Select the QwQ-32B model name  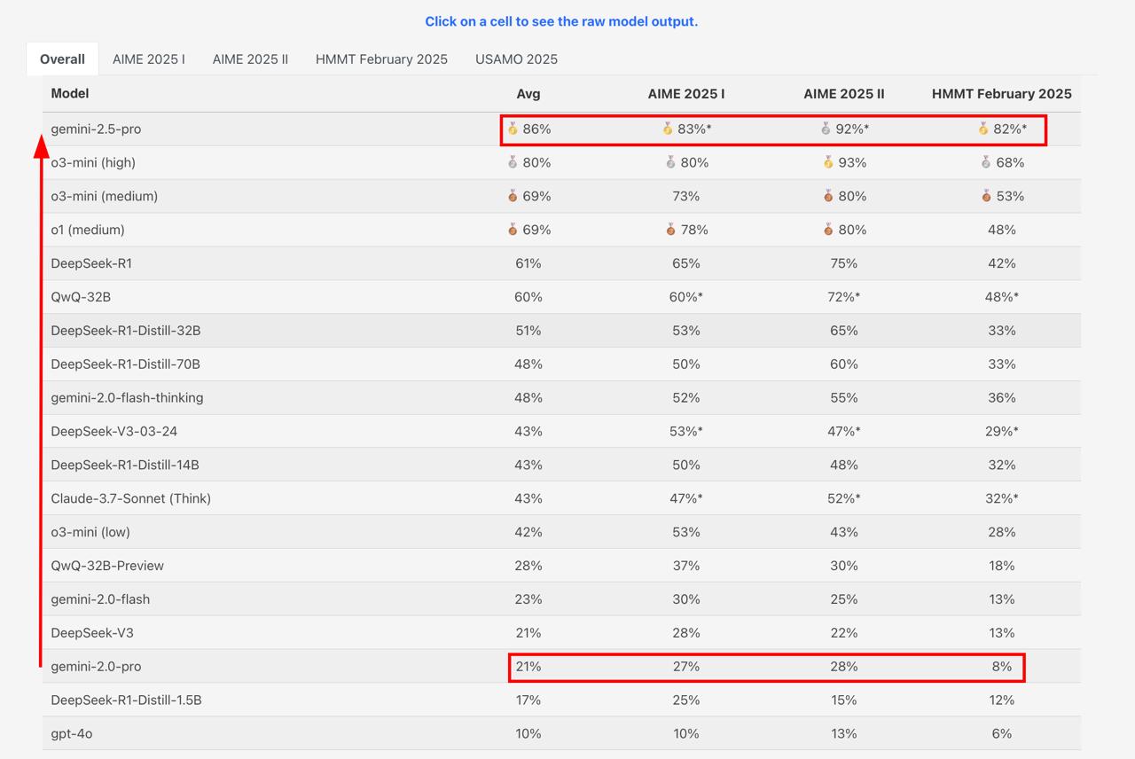pyautogui.click(x=81, y=297)
